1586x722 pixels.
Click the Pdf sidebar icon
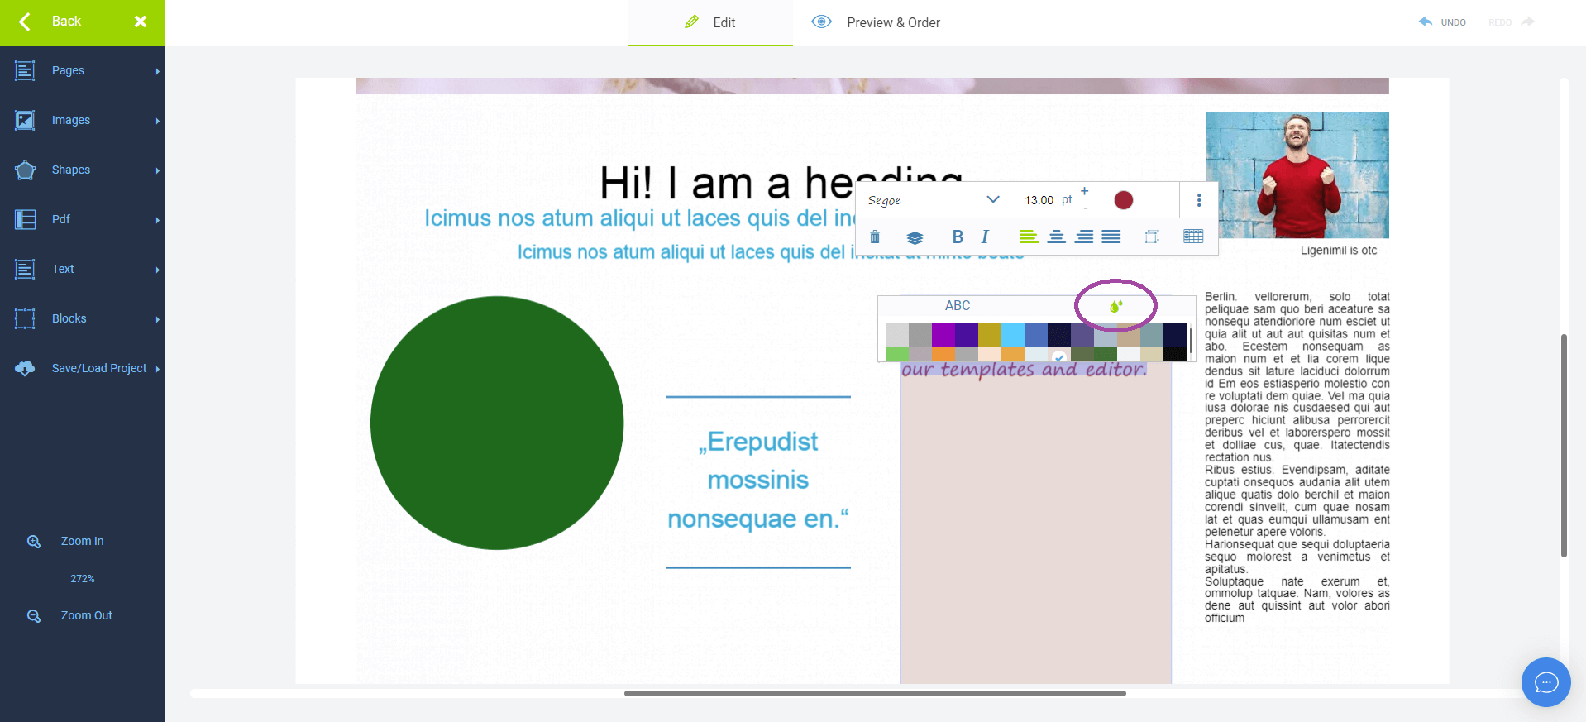(25, 220)
